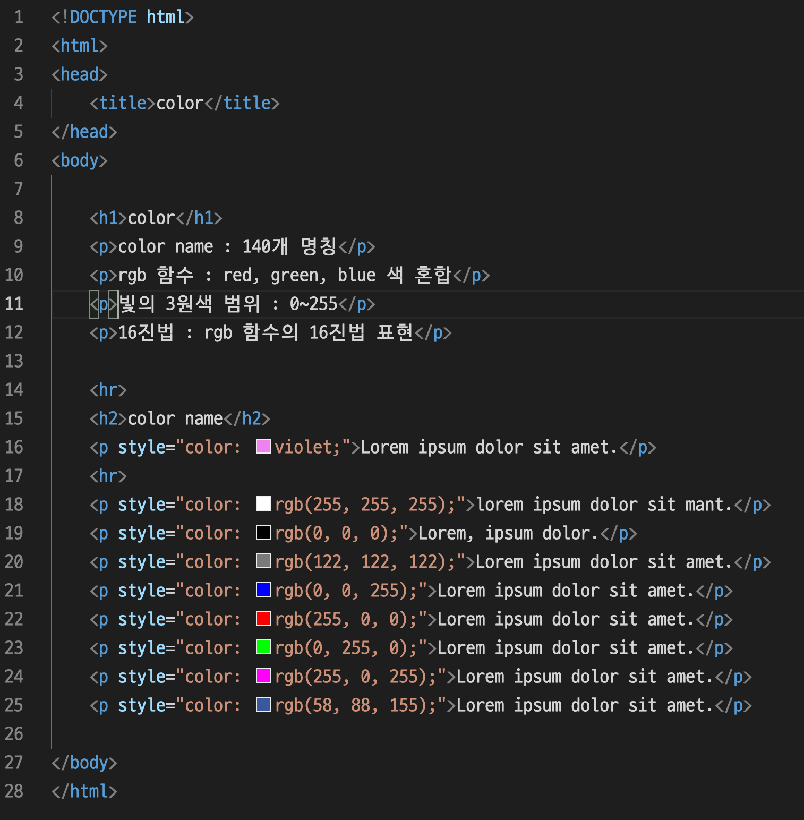Click the text 'color name : 140개 명칭'
The width and height of the screenshot is (804, 820).
[227, 246]
